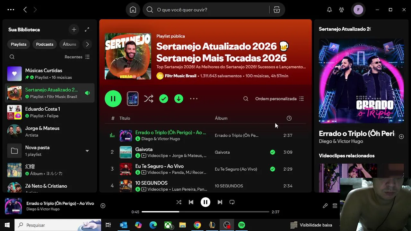Open Google Chrome from taskbar
This screenshot has height=231, width=411.
(x=197, y=225)
